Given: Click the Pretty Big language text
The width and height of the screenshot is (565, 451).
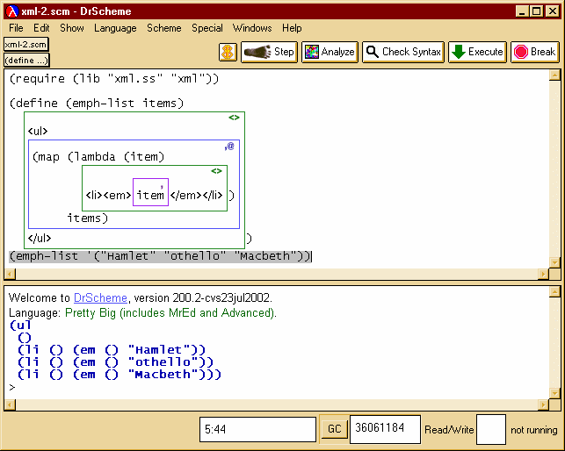Looking at the screenshot, I should [x=170, y=312].
